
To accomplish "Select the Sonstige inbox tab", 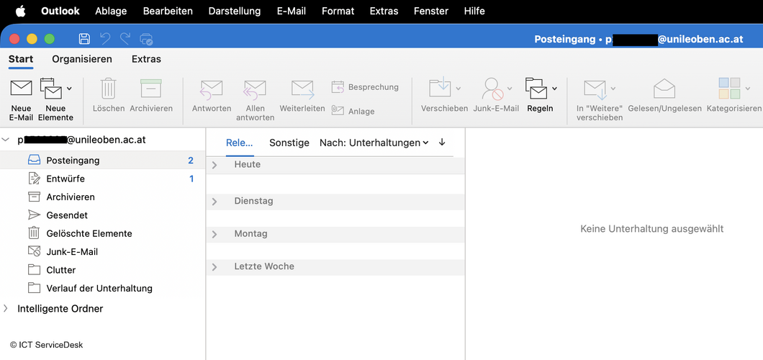I will 289,143.
